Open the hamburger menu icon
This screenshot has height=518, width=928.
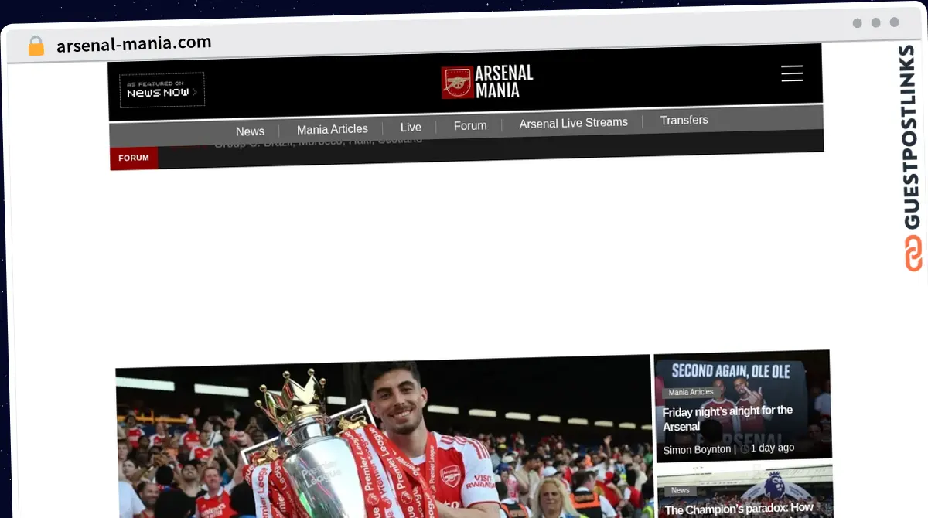coord(792,73)
